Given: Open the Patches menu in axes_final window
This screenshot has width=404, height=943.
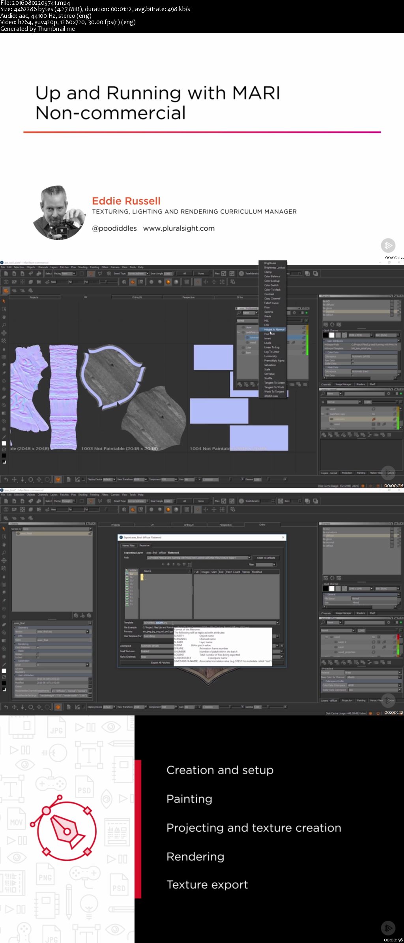Looking at the screenshot, I should 64,495.
